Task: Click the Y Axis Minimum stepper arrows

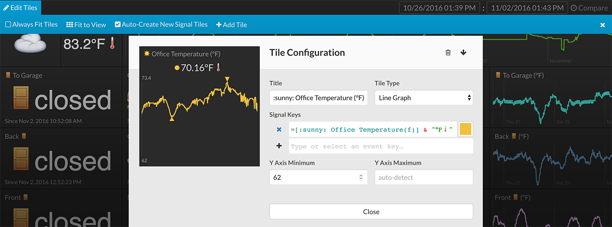Action: pyautogui.click(x=361, y=177)
